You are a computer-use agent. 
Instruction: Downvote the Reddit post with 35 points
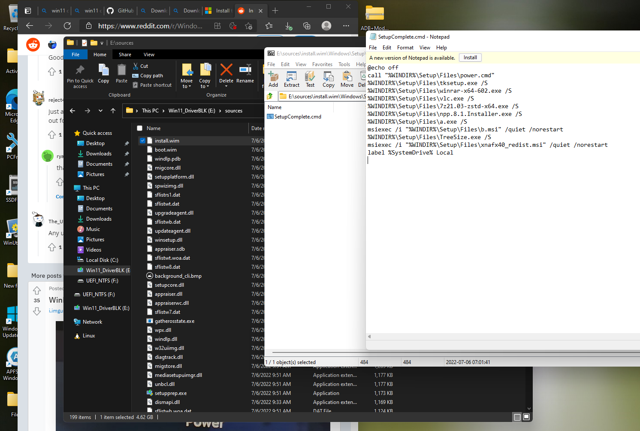click(x=37, y=311)
